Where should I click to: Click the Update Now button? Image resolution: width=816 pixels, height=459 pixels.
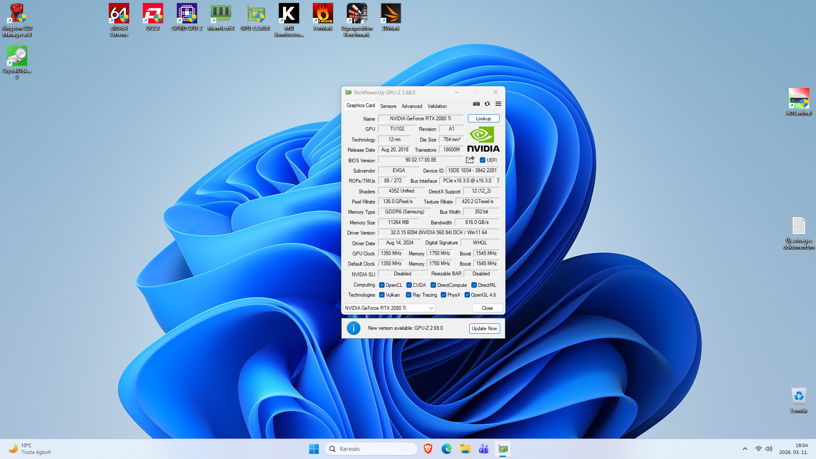pyautogui.click(x=484, y=329)
